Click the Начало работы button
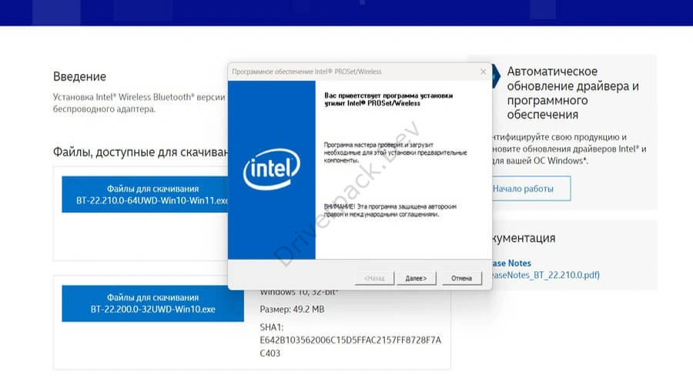 point(531,189)
